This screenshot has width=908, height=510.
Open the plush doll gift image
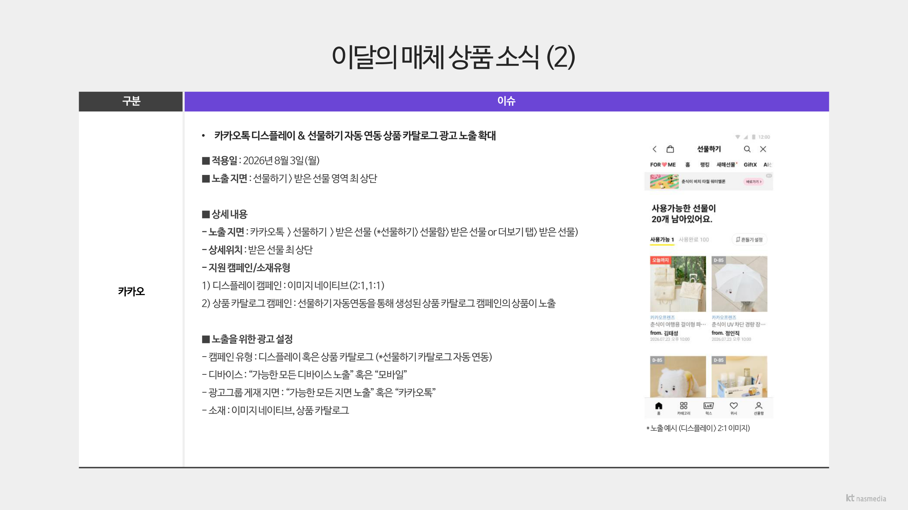[x=678, y=377]
